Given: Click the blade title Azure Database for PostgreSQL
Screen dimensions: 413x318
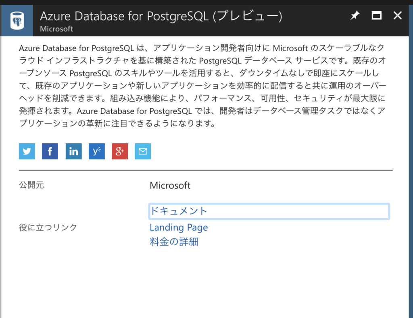Looking at the screenshot, I should pyautogui.click(x=161, y=16).
